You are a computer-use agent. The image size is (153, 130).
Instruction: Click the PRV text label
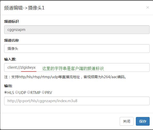48,92
